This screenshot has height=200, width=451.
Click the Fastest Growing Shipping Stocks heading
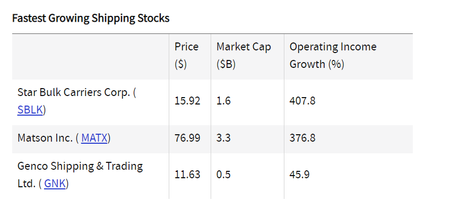91,18
